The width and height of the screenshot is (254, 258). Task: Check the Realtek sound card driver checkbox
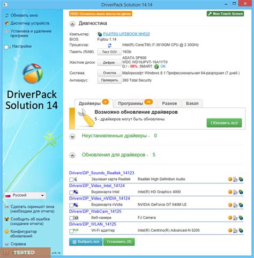(71, 180)
